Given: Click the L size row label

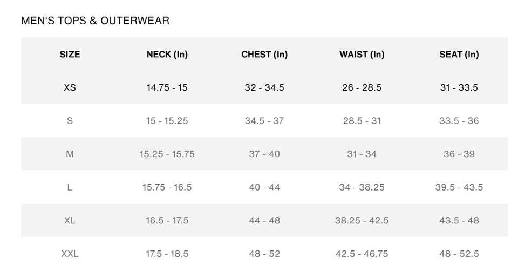Looking at the screenshot, I should [x=70, y=188].
